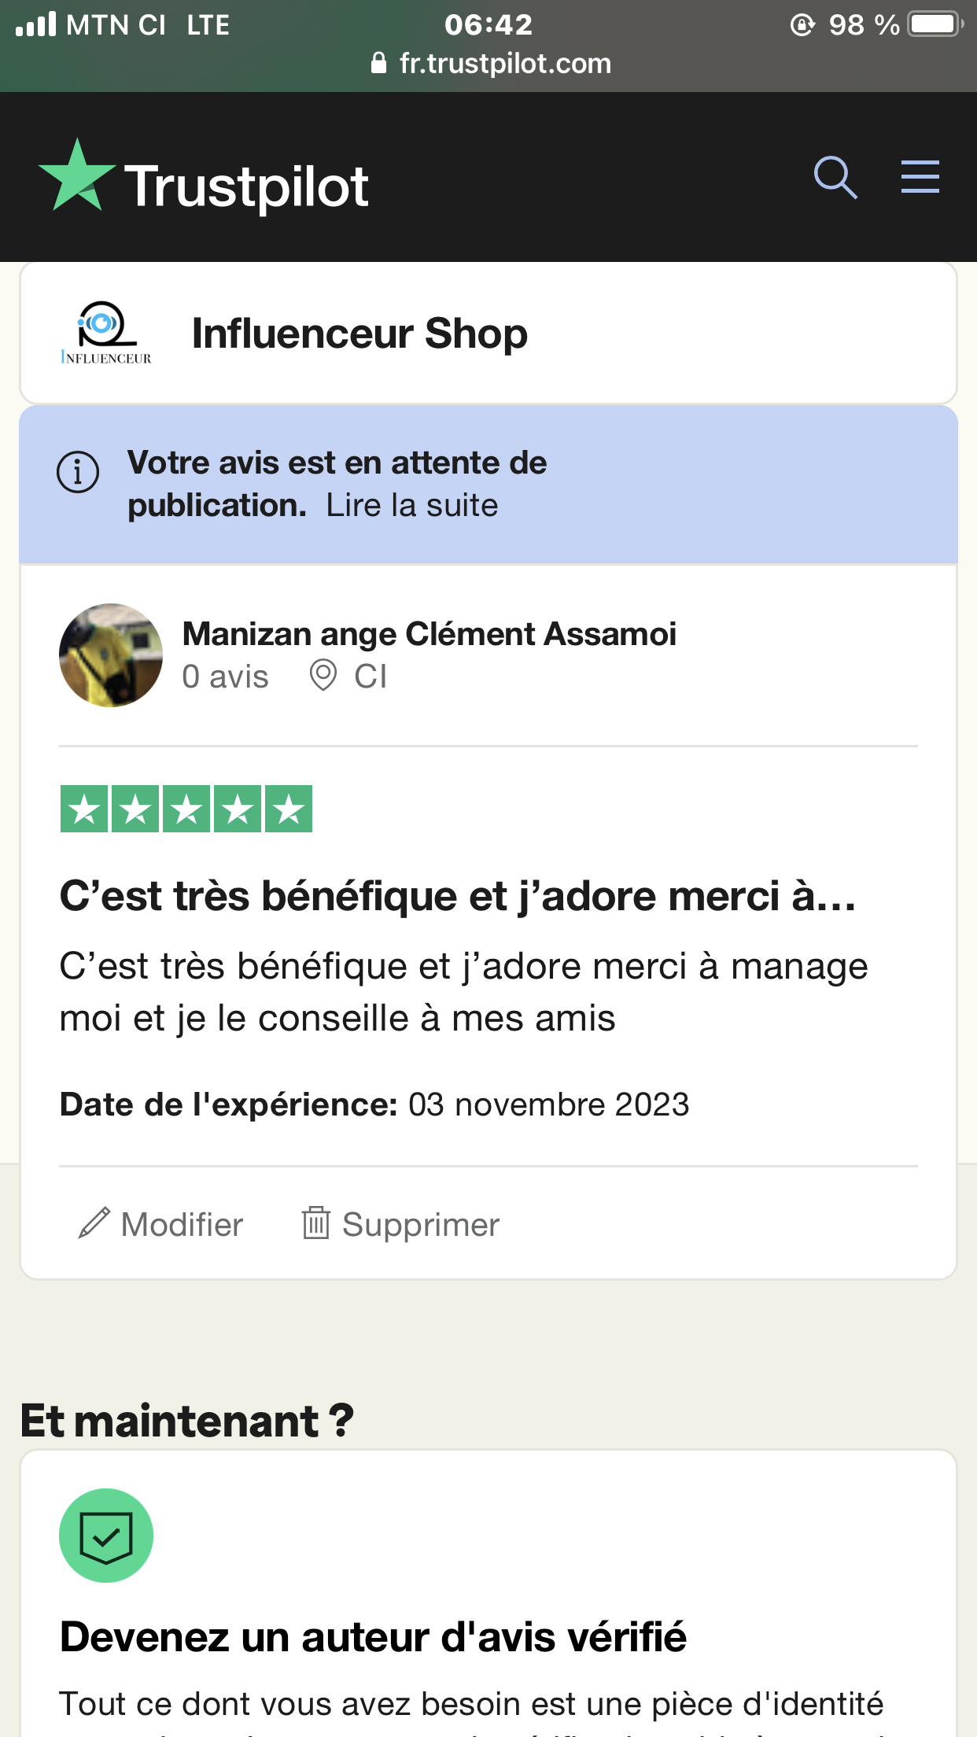Tap the review title heading text
Image resolution: width=977 pixels, height=1737 pixels.
(x=458, y=896)
